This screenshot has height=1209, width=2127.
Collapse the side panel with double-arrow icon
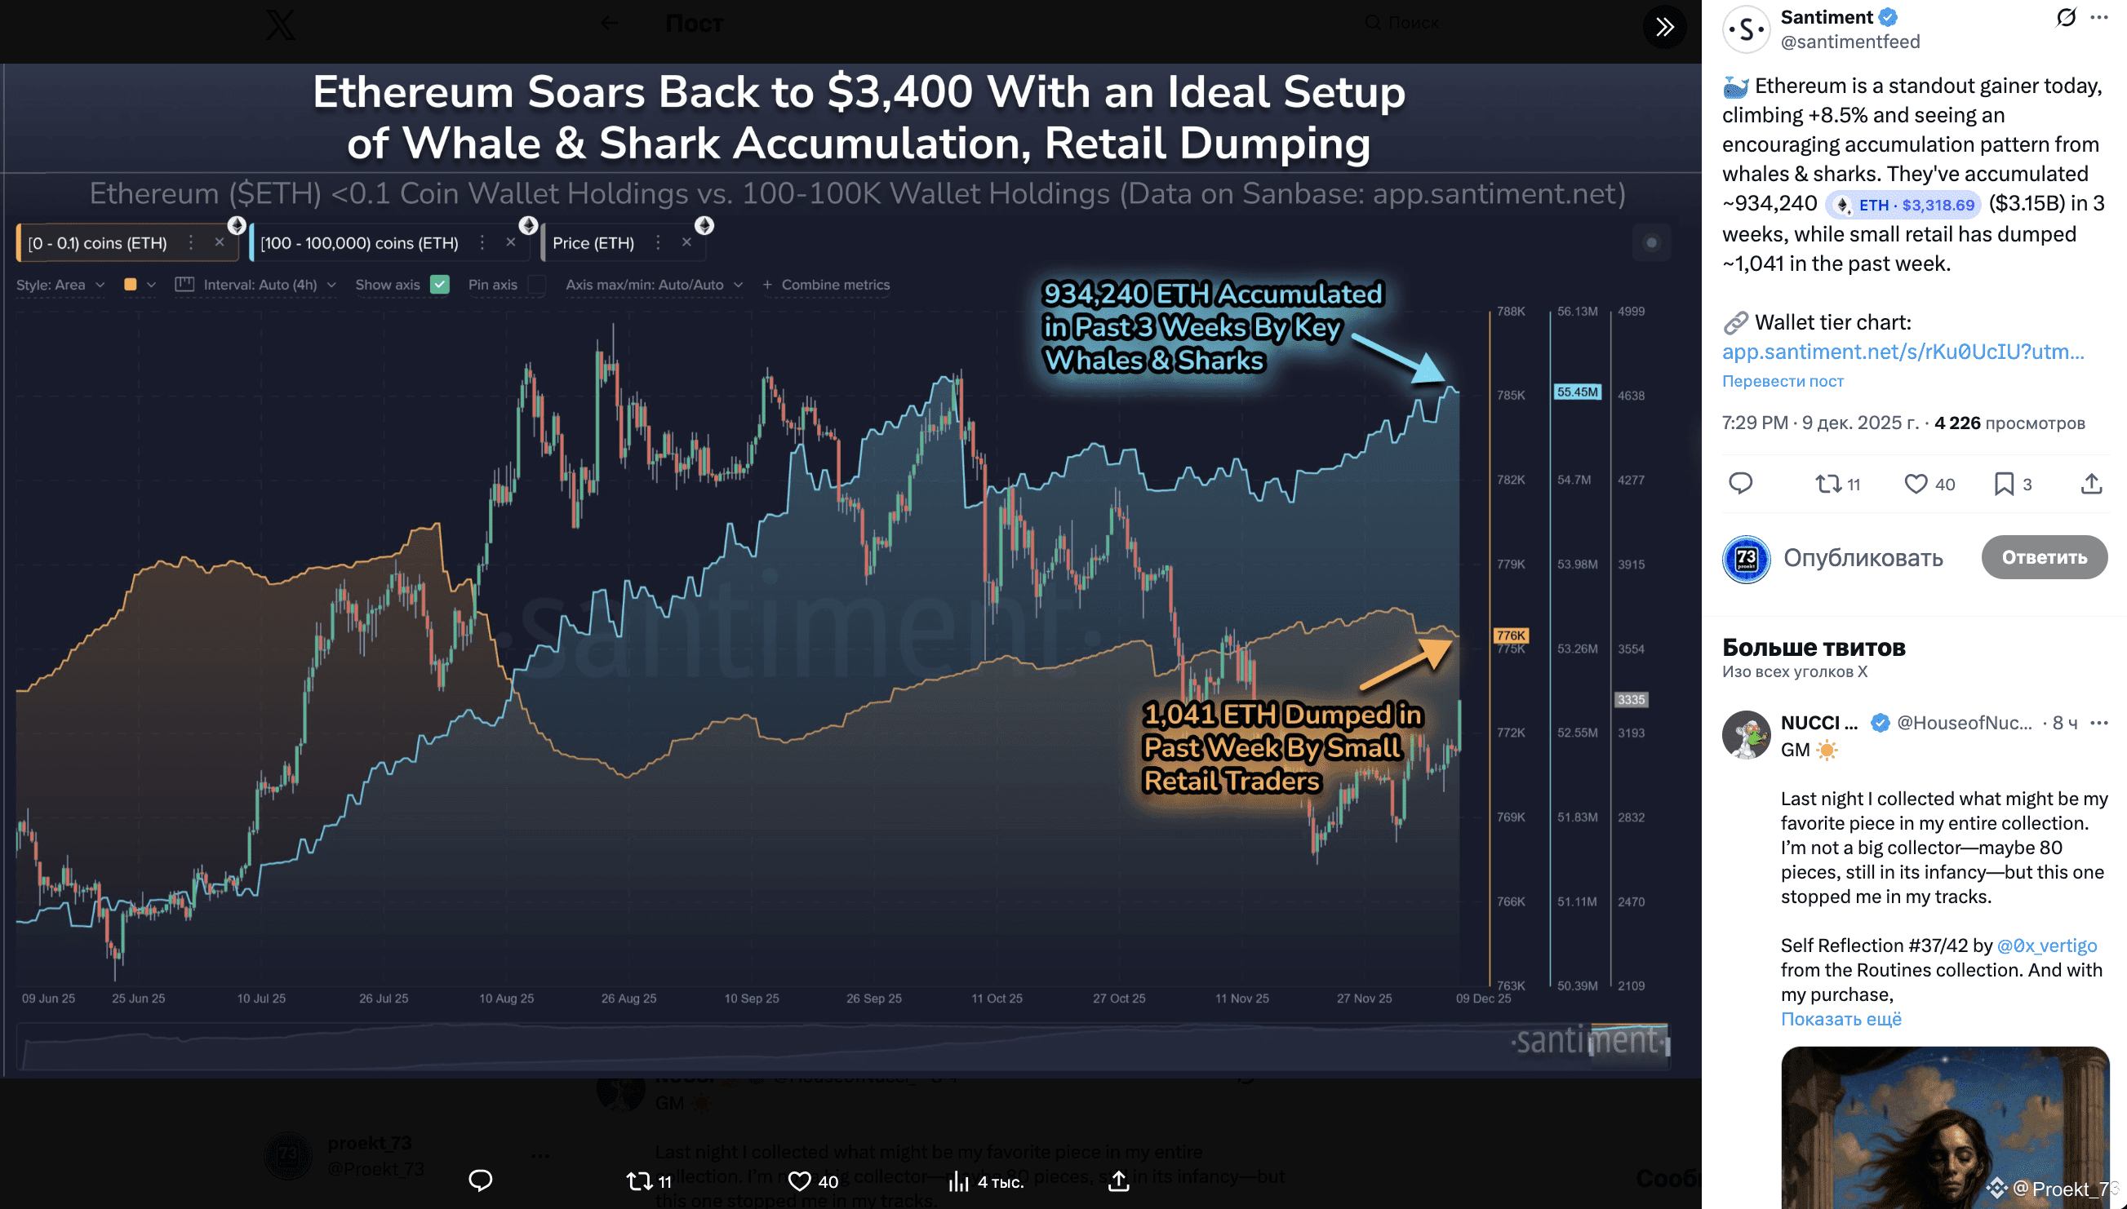pos(1663,28)
